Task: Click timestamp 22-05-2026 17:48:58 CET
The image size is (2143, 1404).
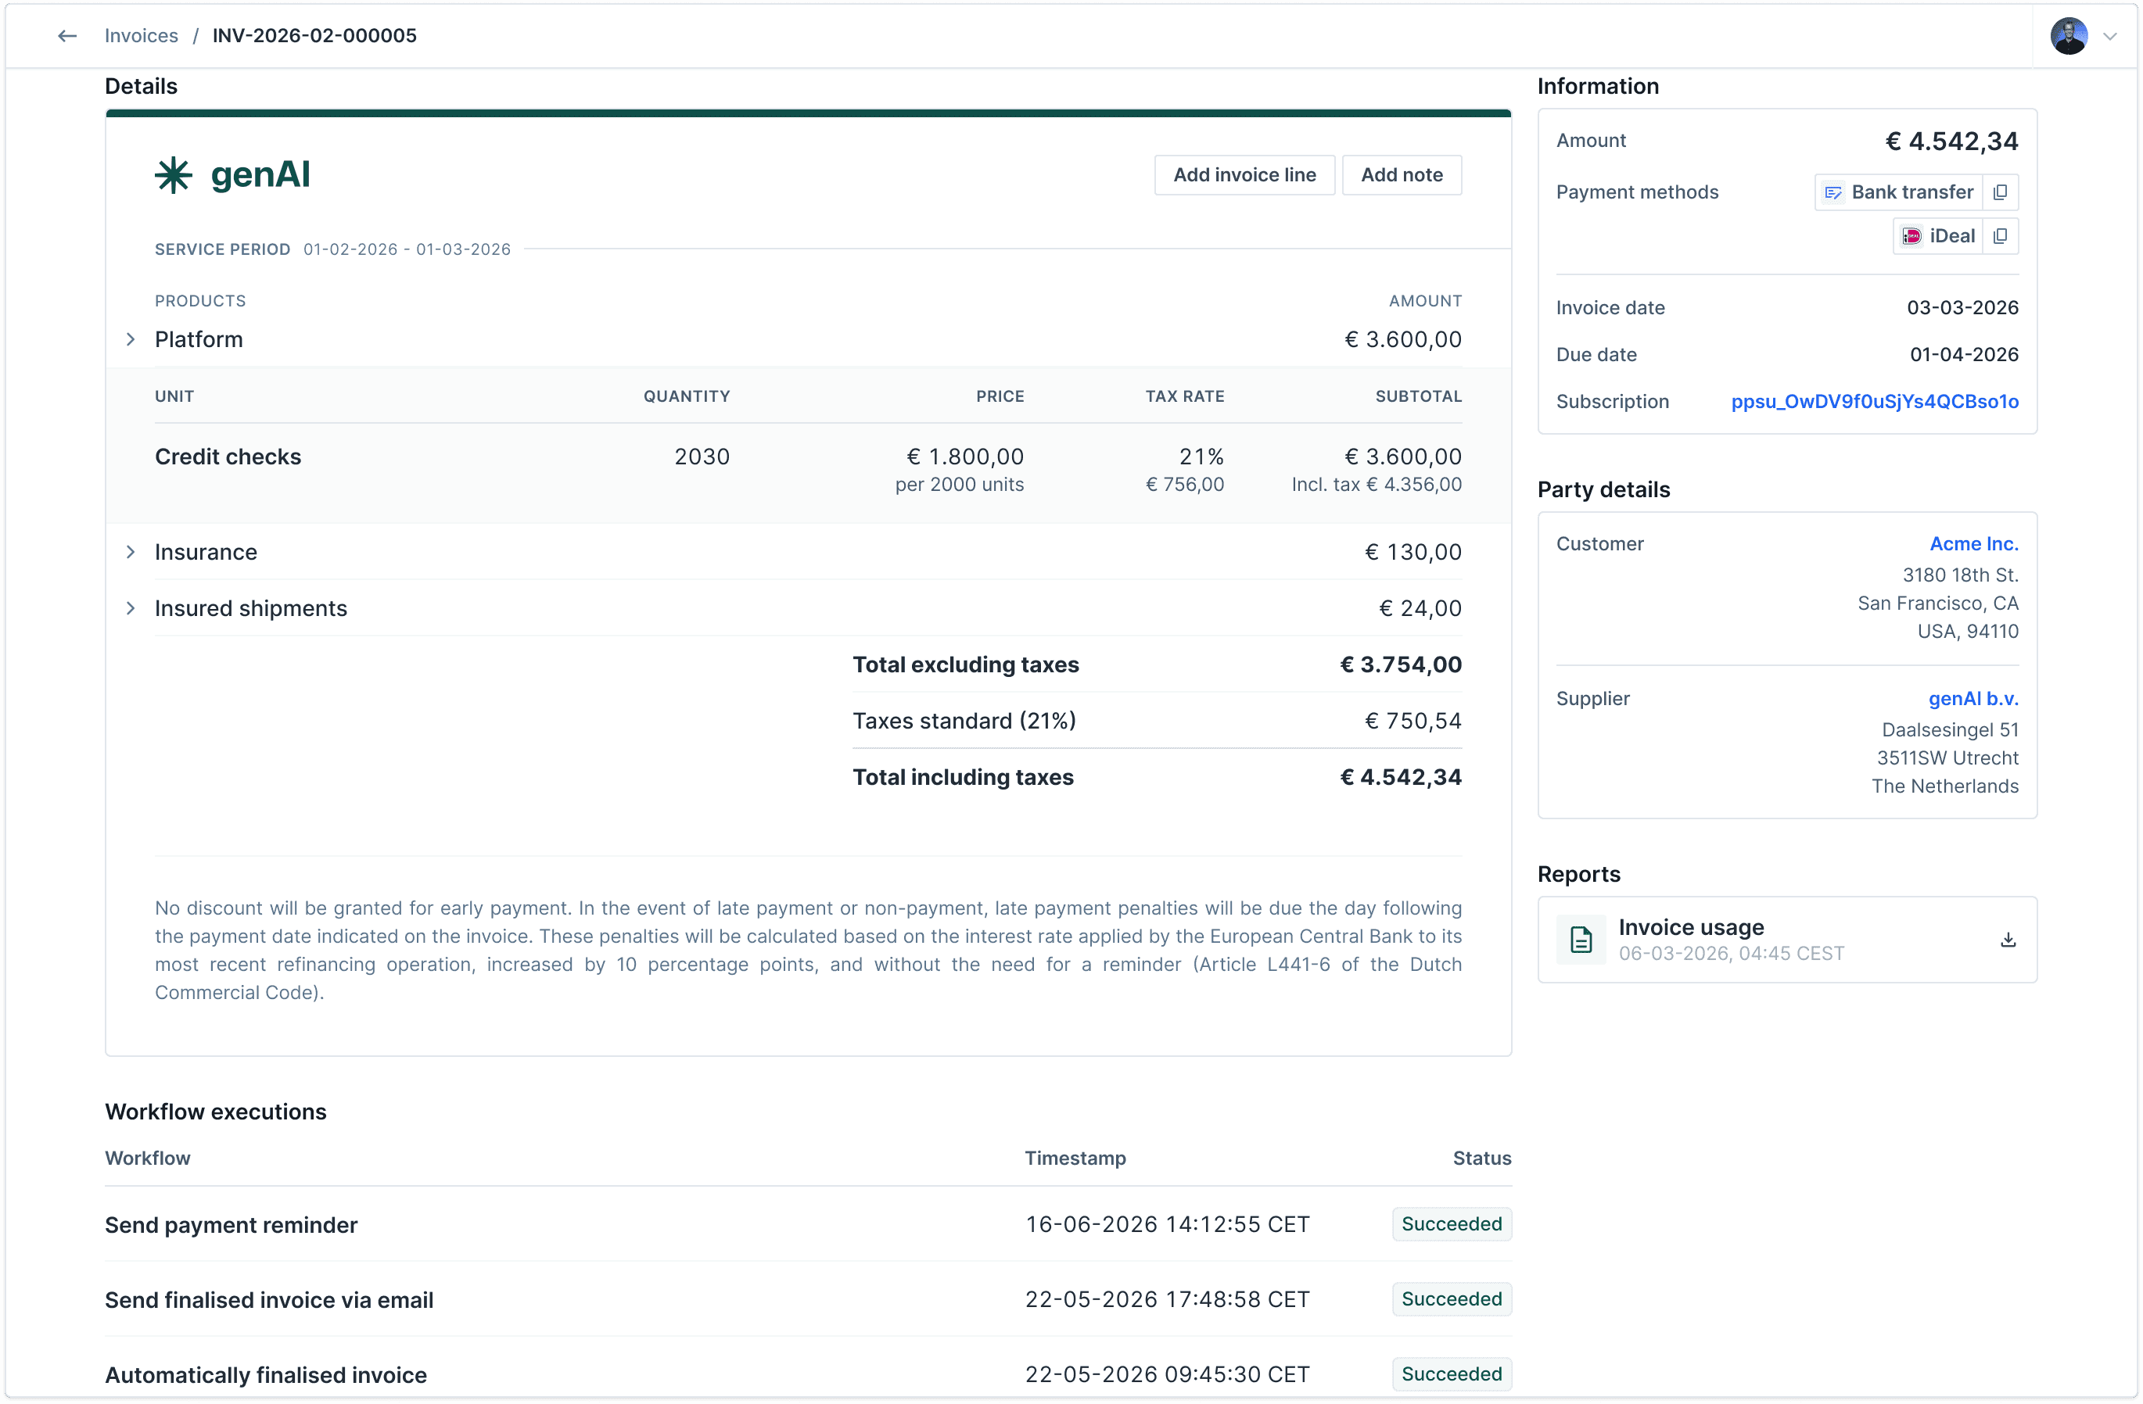Action: tap(1168, 1299)
